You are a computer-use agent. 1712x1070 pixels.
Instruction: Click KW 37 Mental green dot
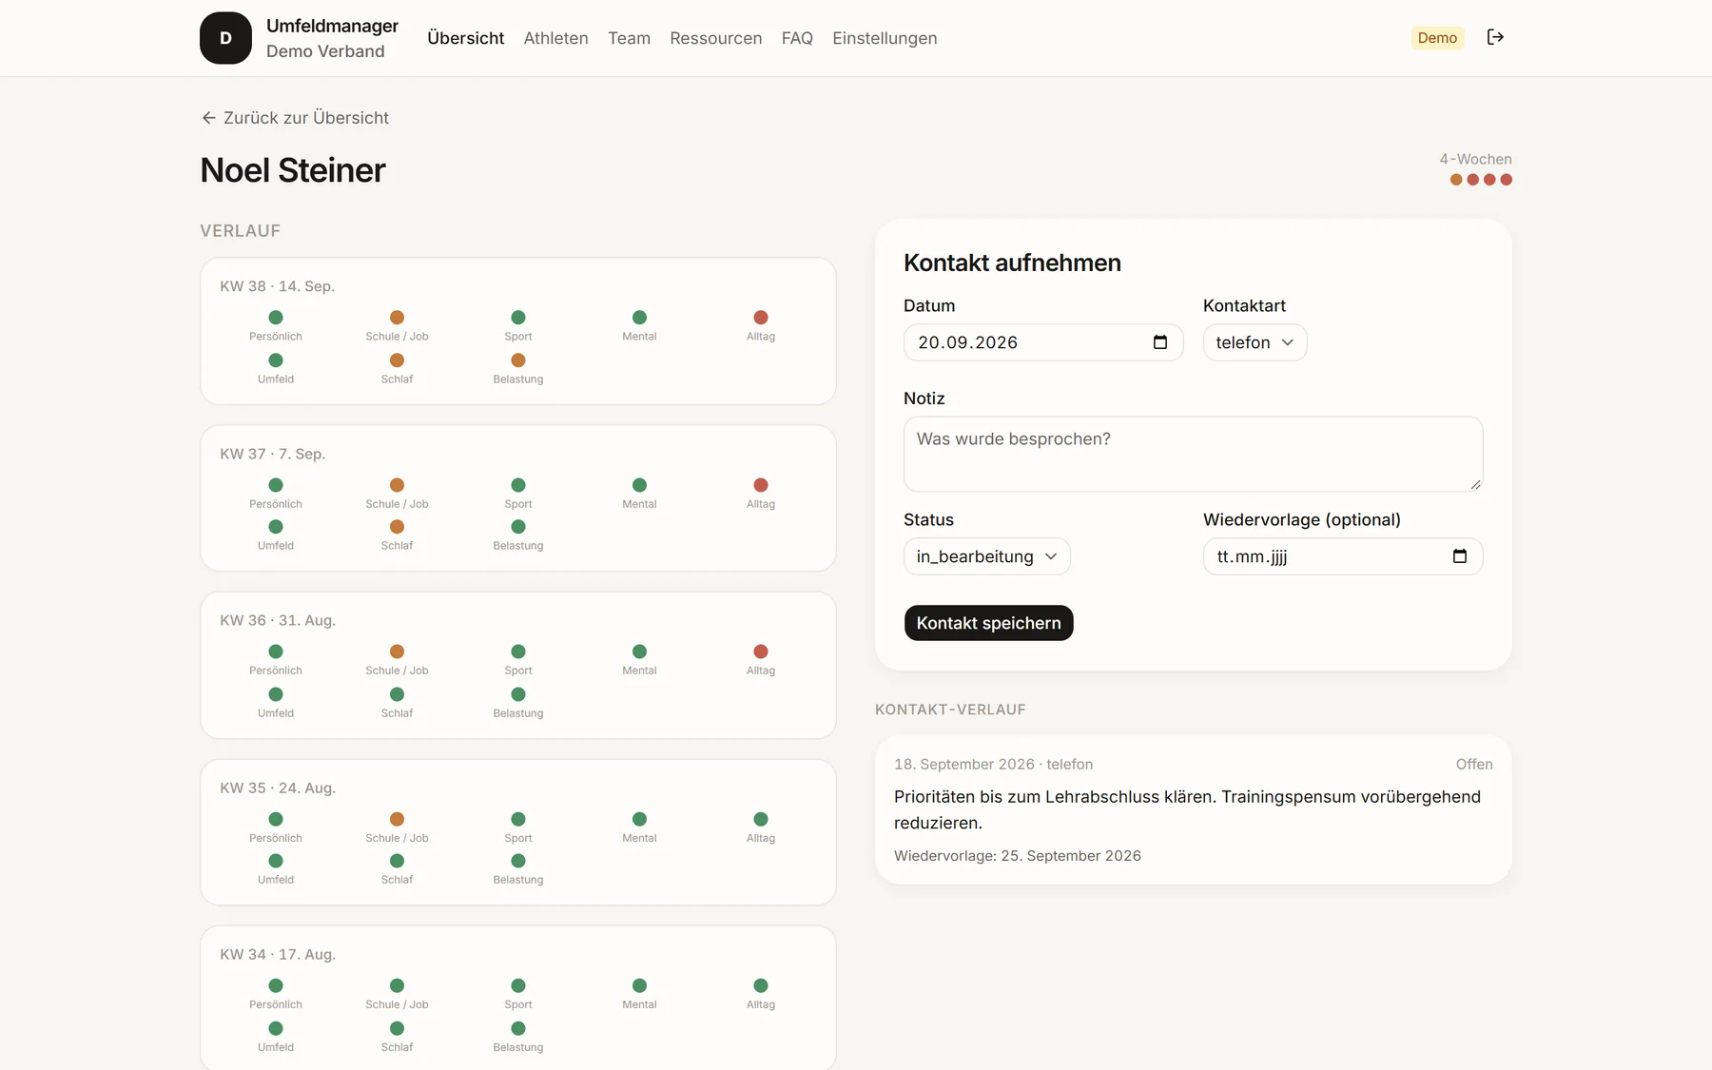coord(639,485)
